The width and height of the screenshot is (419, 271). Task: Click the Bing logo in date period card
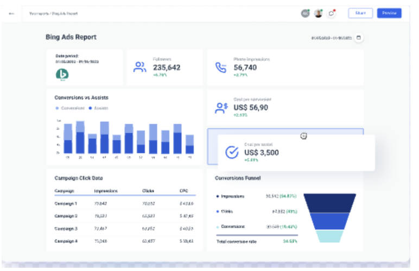tap(62, 74)
